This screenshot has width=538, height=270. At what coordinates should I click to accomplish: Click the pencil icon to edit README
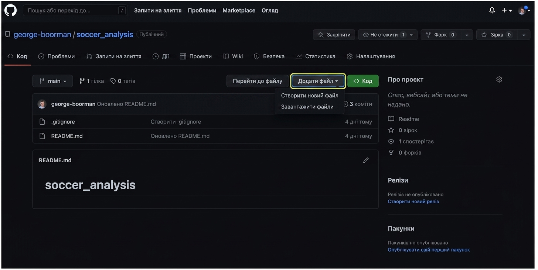click(x=366, y=160)
